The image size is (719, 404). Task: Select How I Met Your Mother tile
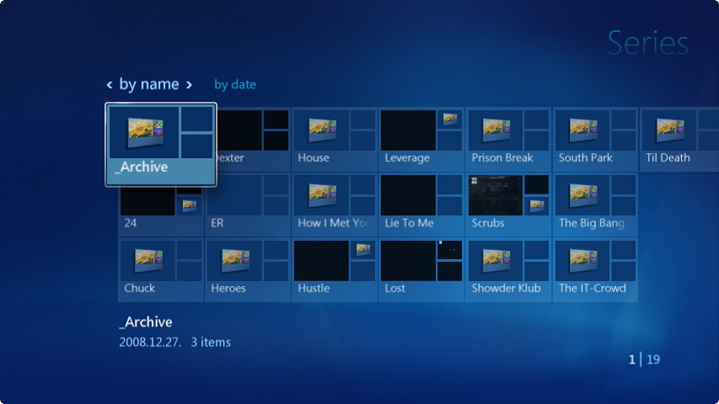(x=335, y=205)
